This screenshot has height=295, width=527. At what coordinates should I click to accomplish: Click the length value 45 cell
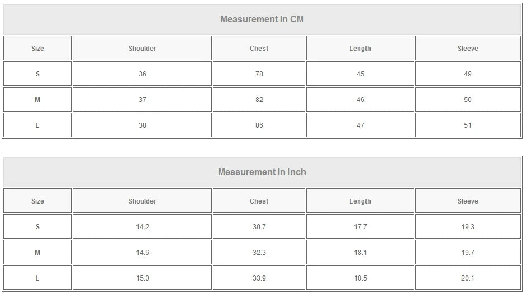click(360, 74)
